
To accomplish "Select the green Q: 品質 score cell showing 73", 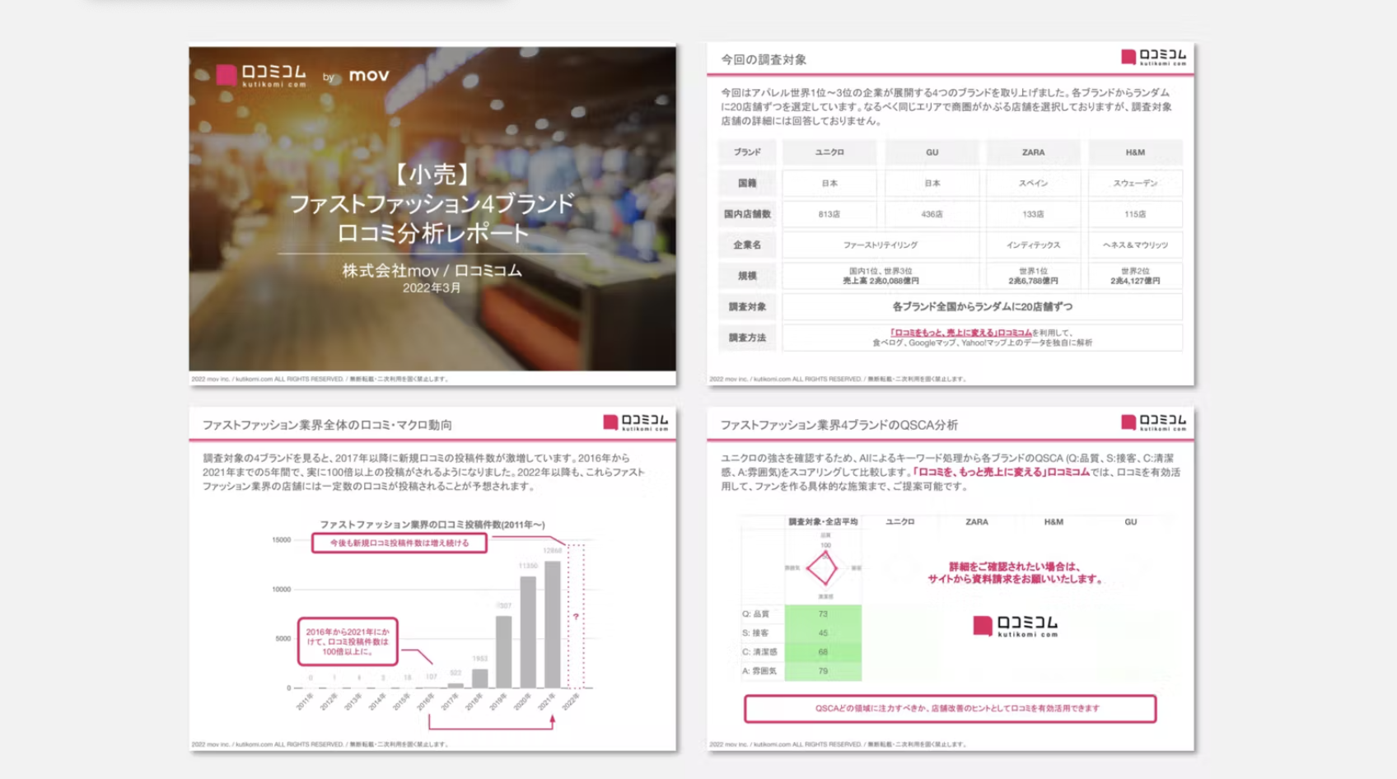I will (x=821, y=613).
